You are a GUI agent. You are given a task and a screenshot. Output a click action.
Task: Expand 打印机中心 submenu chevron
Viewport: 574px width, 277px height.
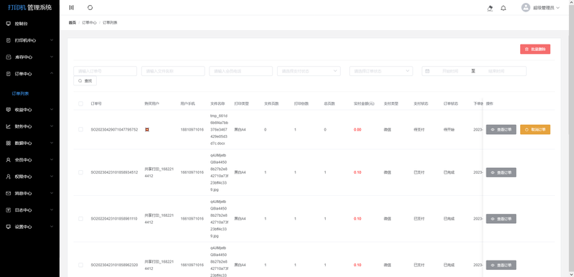(52, 40)
